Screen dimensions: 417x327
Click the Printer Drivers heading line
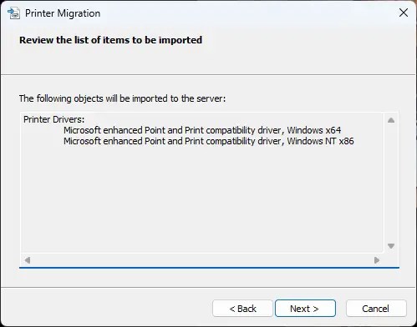53,119
